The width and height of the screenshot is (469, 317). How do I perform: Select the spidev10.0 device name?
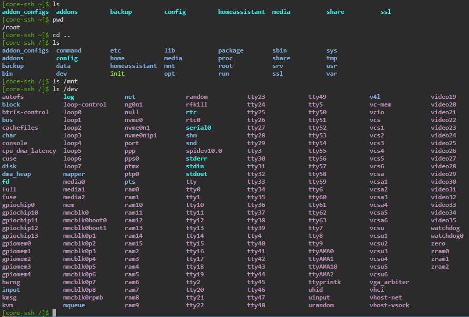tap(204, 151)
